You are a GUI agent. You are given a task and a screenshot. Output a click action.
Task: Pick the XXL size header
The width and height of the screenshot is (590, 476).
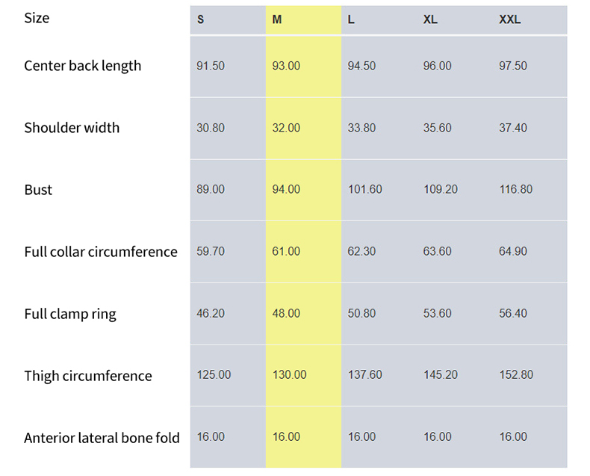509,19
